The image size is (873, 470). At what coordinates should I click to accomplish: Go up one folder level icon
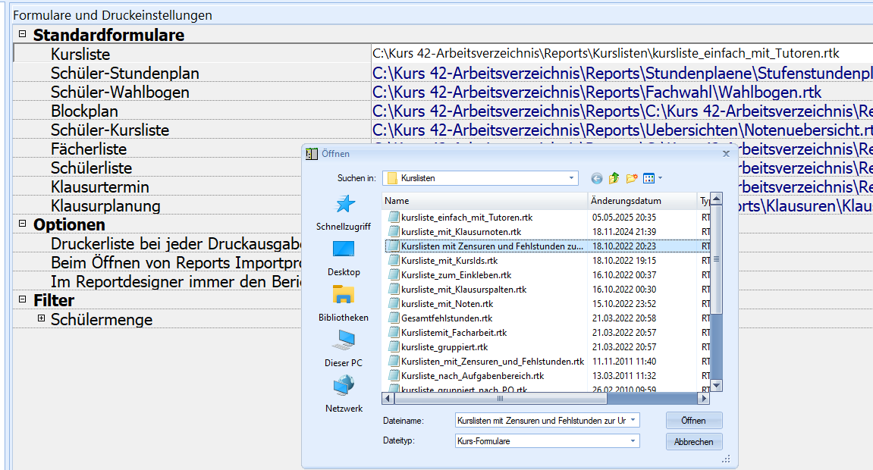614,179
